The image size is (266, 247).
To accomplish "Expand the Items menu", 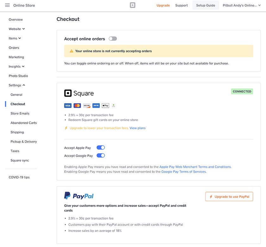I will 15,38.
